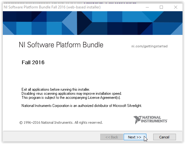Click the Cancel button

[164, 137]
